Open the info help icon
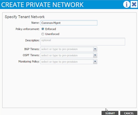This screenshot has height=115, width=138. tap(127, 4)
